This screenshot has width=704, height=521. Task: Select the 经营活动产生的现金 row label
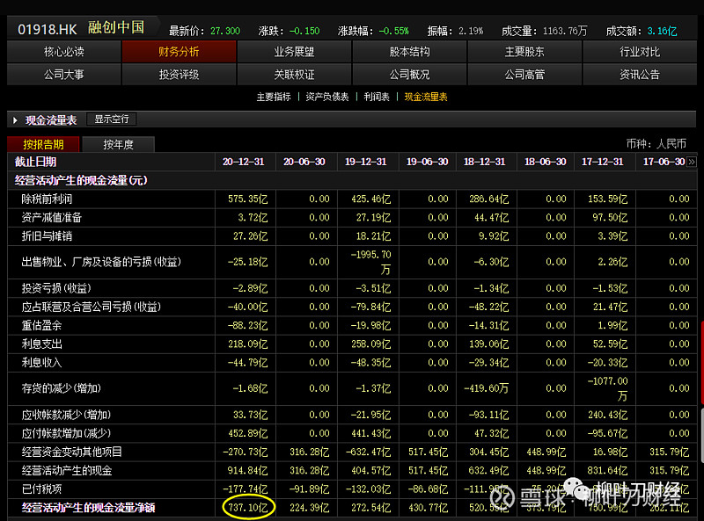click(x=67, y=471)
